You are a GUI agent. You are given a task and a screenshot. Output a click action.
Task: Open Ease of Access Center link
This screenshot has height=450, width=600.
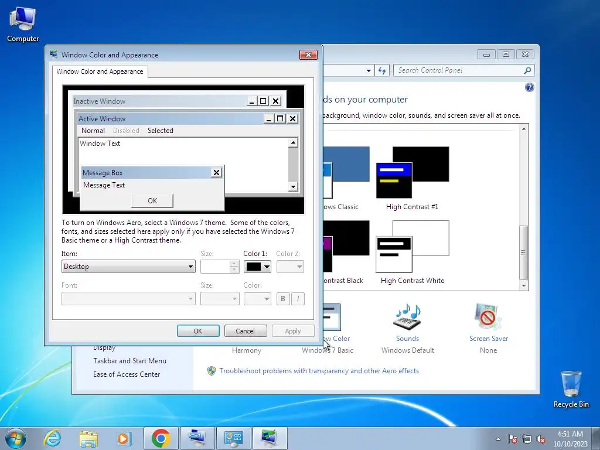point(127,374)
